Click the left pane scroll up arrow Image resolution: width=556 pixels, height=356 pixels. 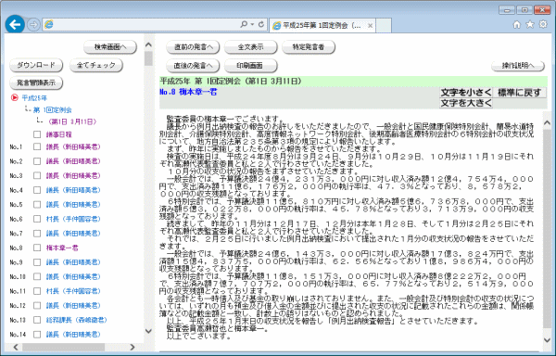point(148,44)
